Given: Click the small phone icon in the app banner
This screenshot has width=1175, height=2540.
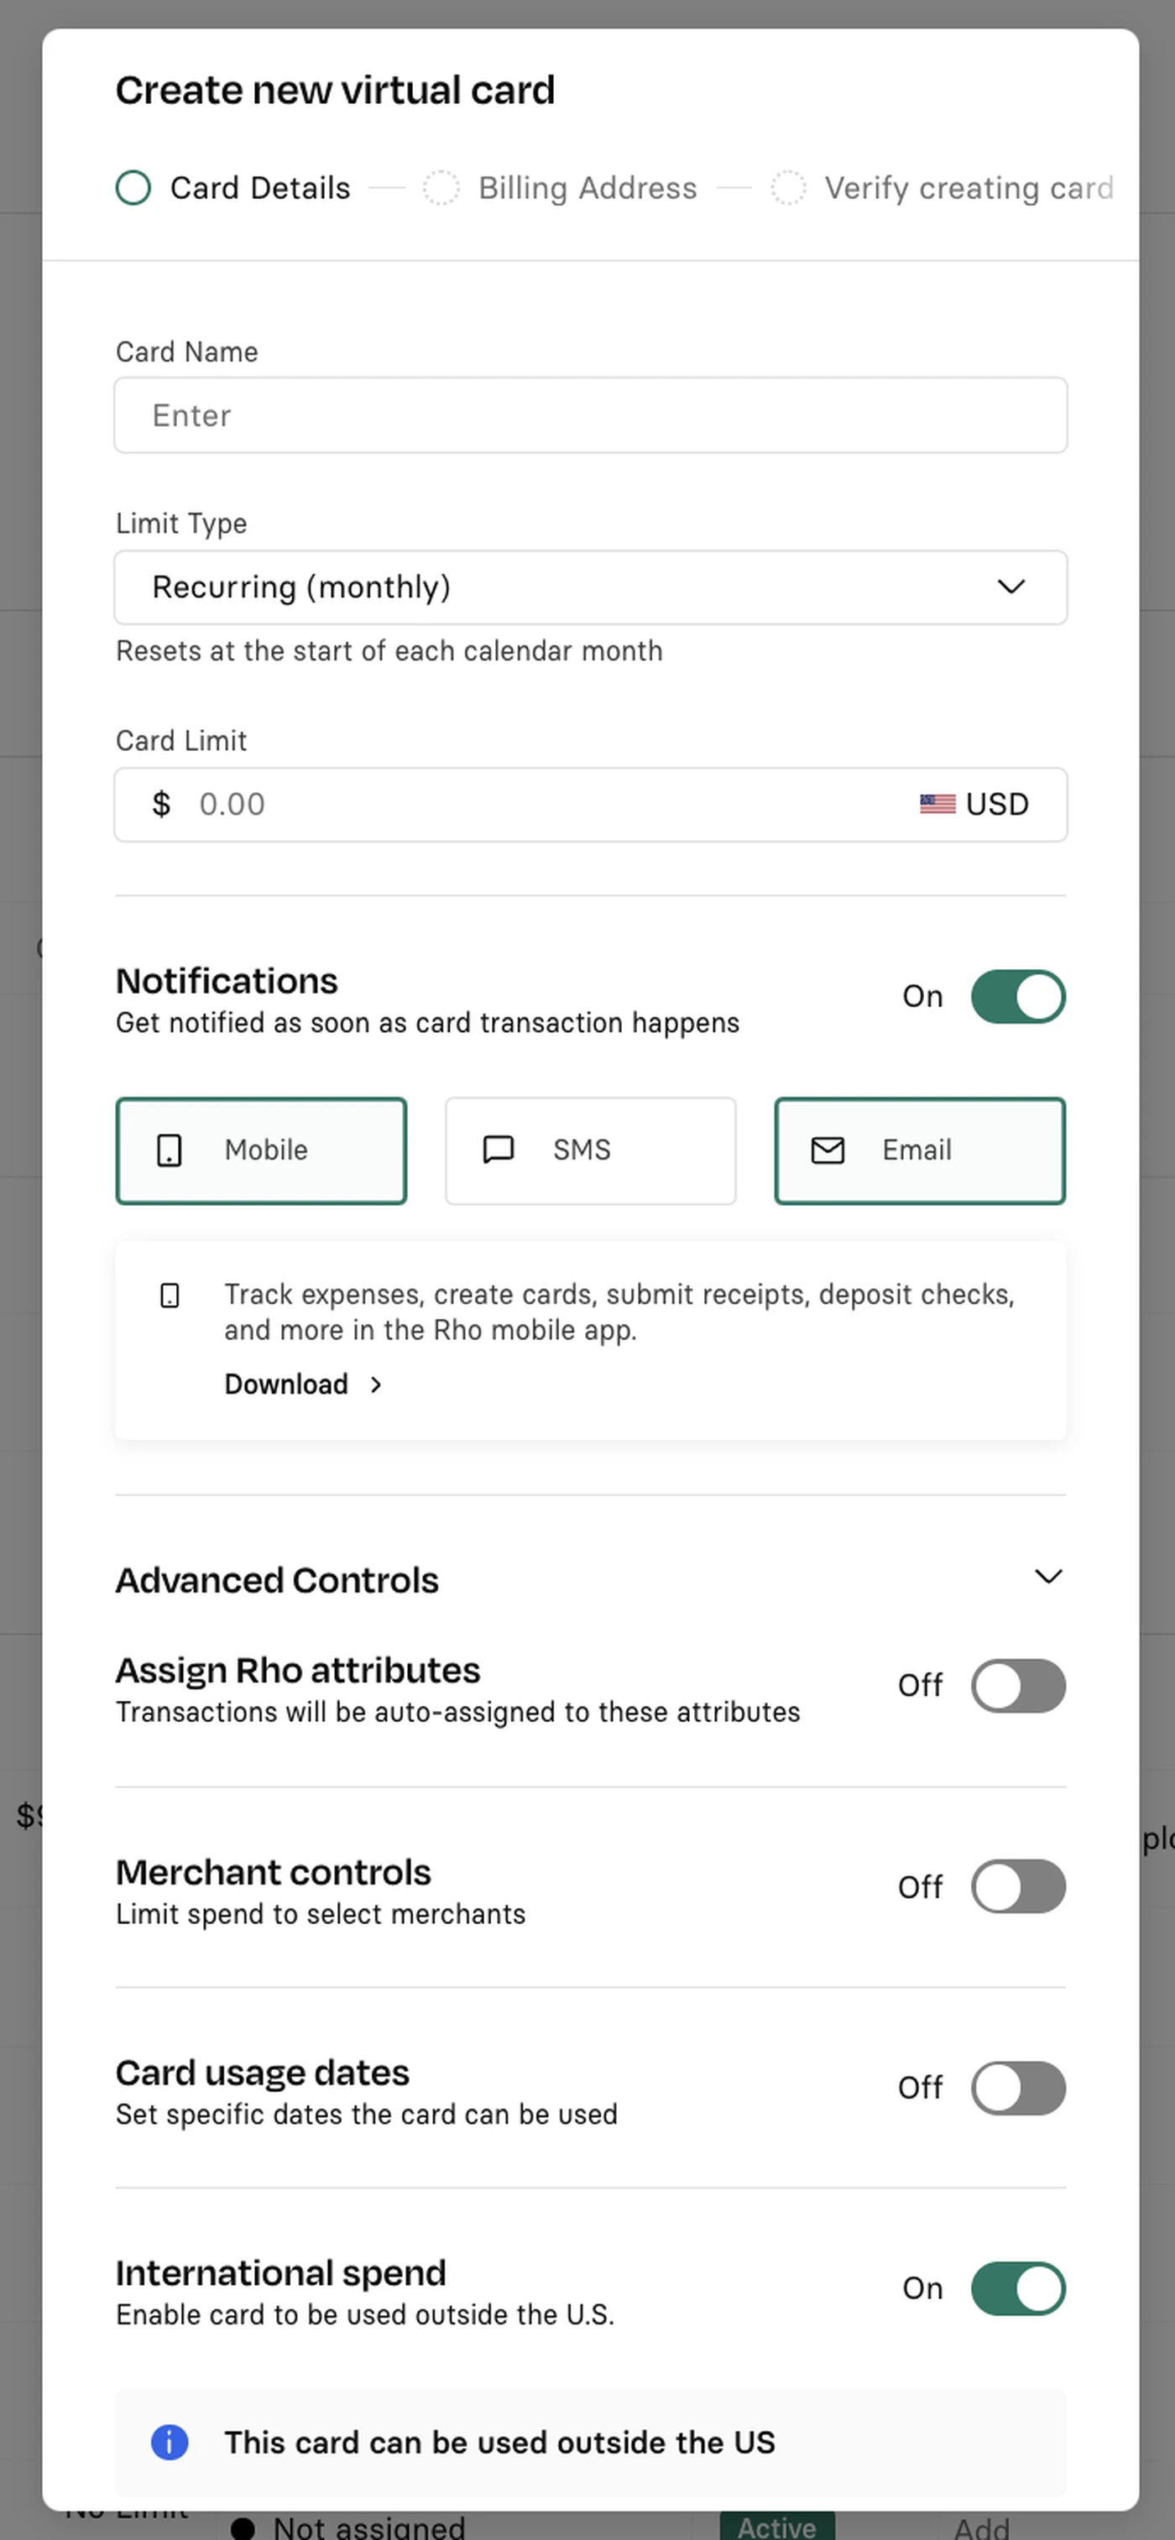Looking at the screenshot, I should 170,1295.
